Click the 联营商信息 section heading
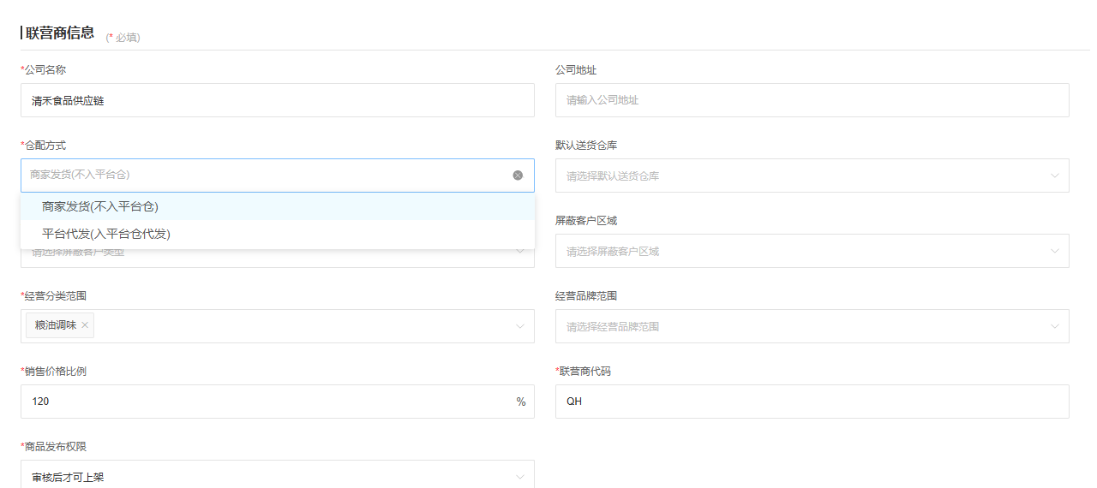This screenshot has width=1097, height=488. point(60,33)
